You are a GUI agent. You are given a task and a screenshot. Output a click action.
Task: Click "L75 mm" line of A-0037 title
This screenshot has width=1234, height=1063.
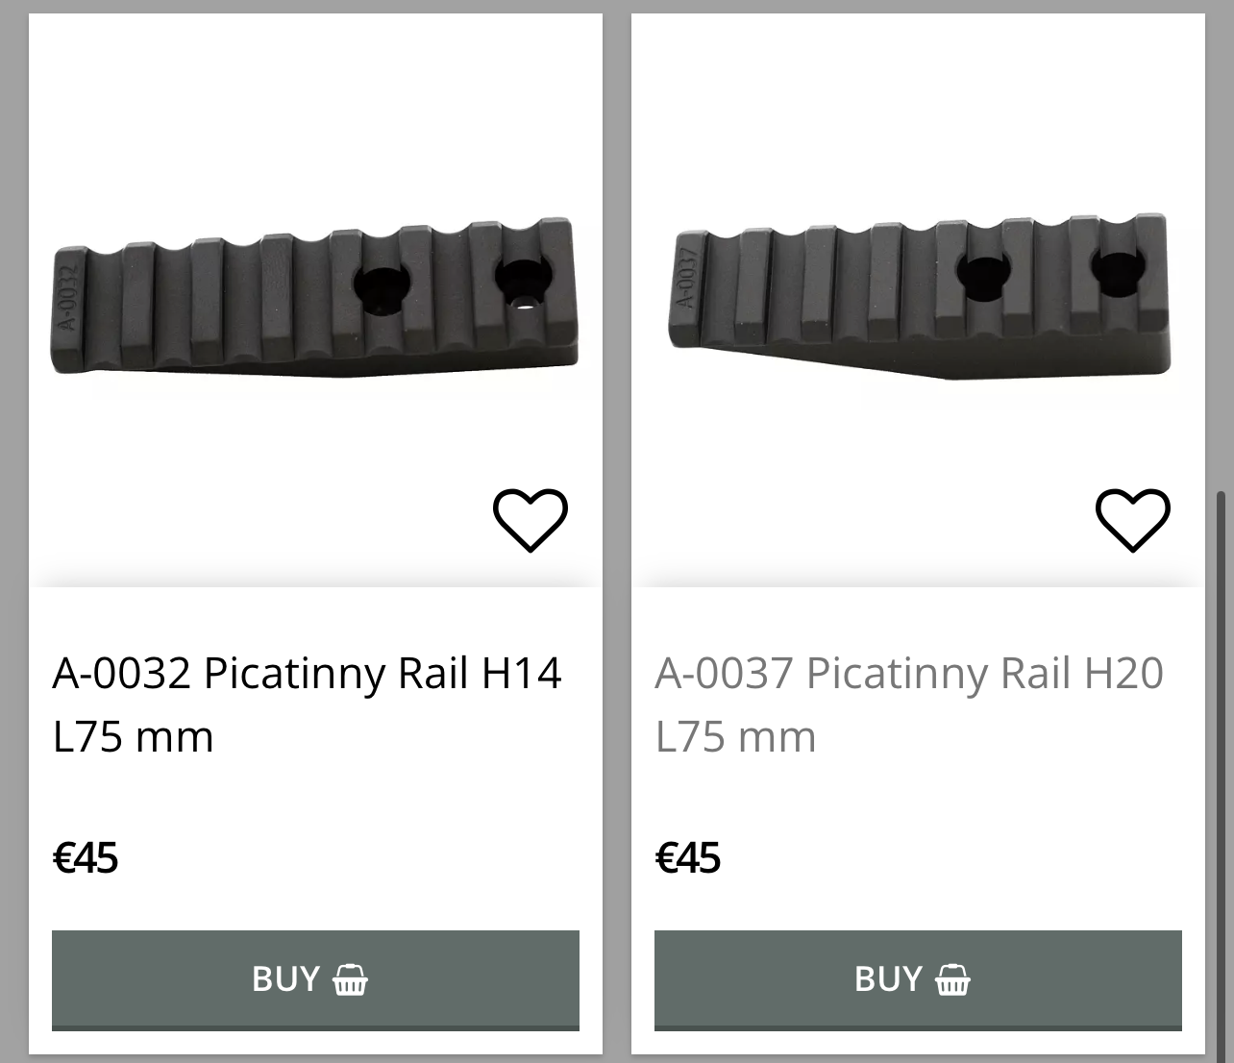pyautogui.click(x=736, y=737)
